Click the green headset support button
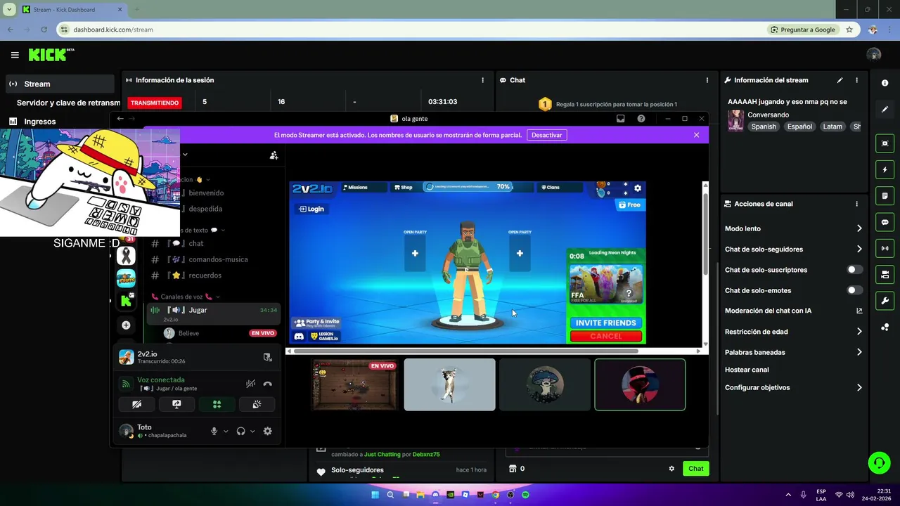The image size is (900, 506). [x=879, y=462]
